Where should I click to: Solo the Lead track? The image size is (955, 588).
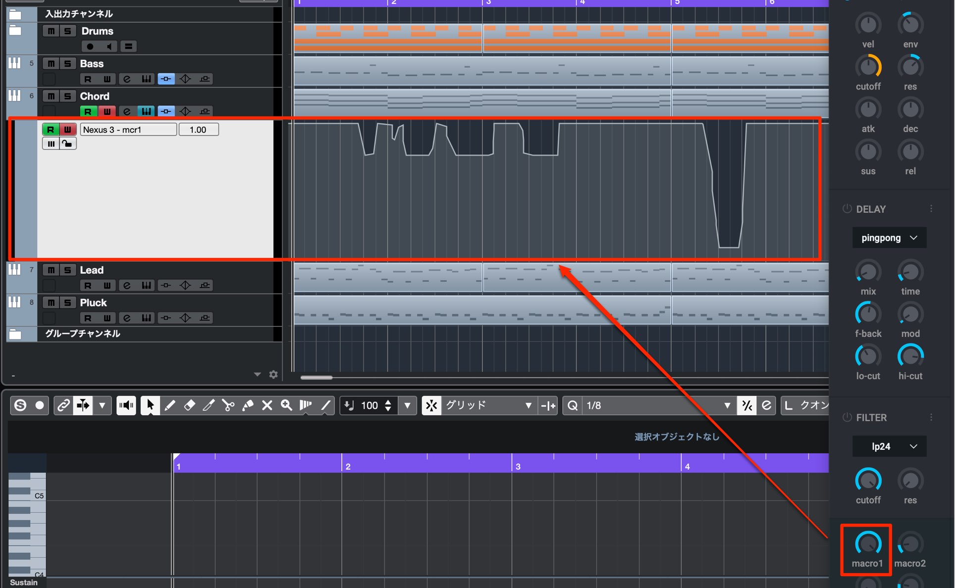68,270
